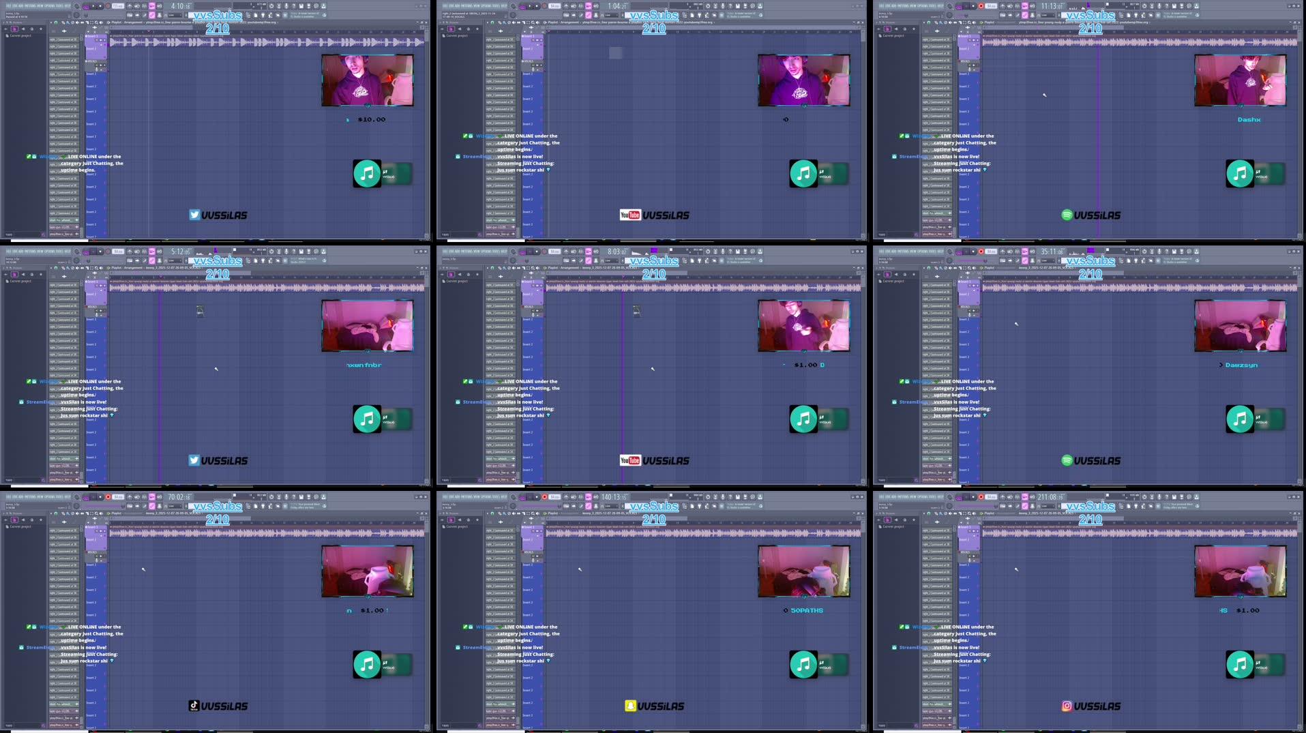Viewport: 1306px width, 733px height.
Task: Click the Browser plugin picker icon
Action: coord(14,29)
